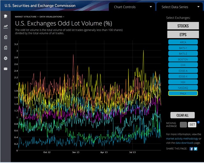Open moving average help question mark

point(198,122)
